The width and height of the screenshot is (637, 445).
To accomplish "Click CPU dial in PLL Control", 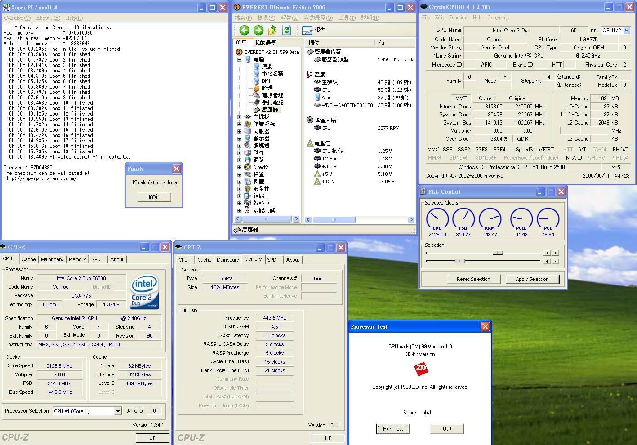I will point(437,219).
